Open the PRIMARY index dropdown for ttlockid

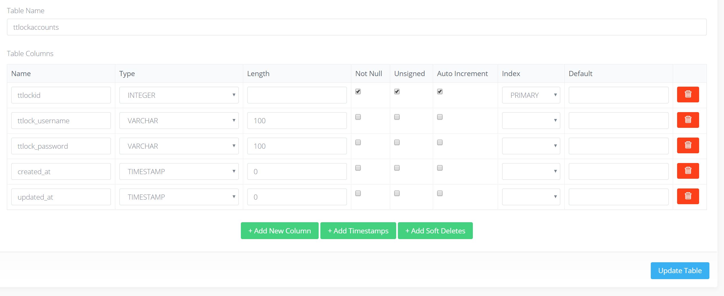[531, 95]
